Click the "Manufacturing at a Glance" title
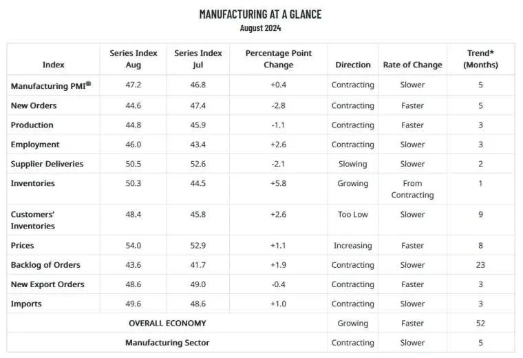This screenshot has width=523, height=358. tap(260, 14)
